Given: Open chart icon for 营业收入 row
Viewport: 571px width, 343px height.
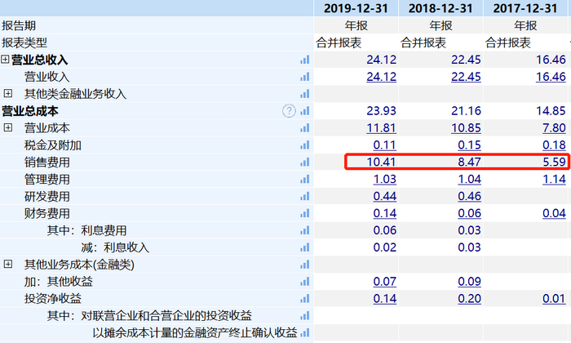Looking at the screenshot, I should [x=305, y=77].
